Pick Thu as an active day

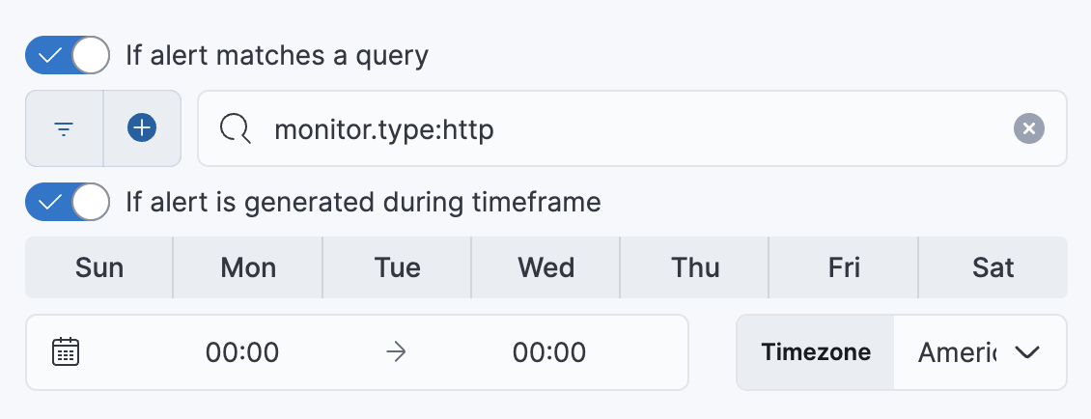[x=694, y=267]
